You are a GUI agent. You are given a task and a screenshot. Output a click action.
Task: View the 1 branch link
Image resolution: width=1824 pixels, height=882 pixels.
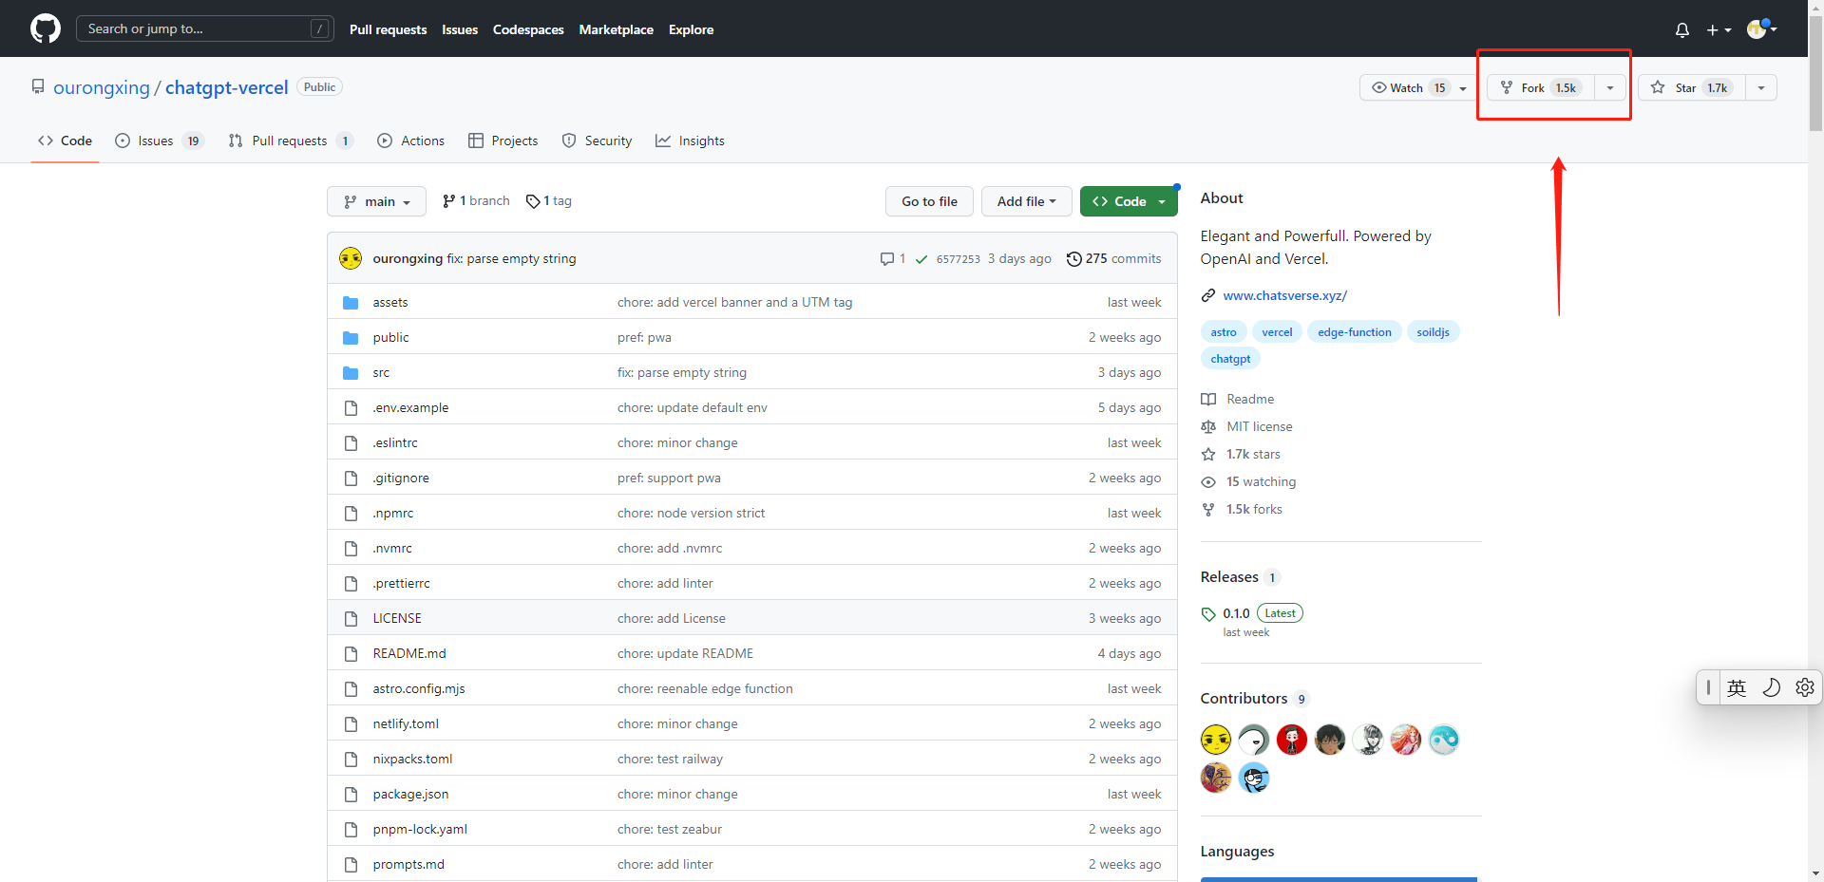point(476,201)
